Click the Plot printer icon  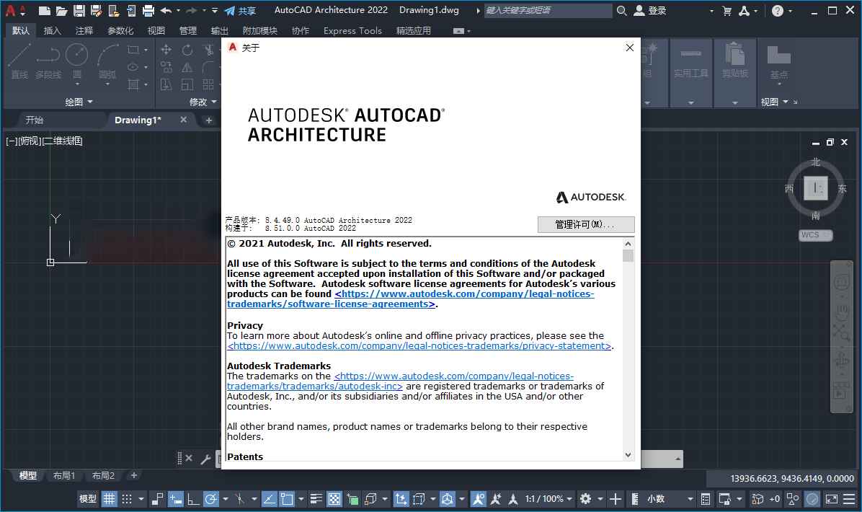[x=148, y=10]
